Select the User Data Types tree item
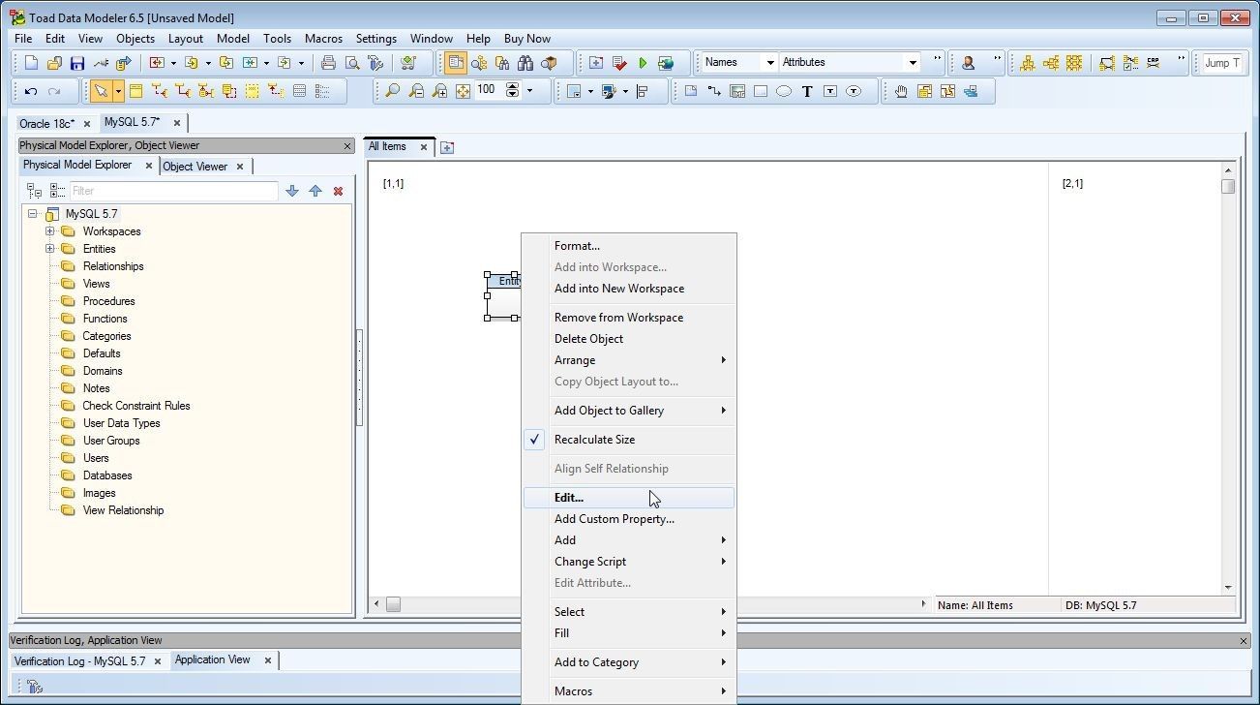This screenshot has width=1260, height=705. pos(121,423)
